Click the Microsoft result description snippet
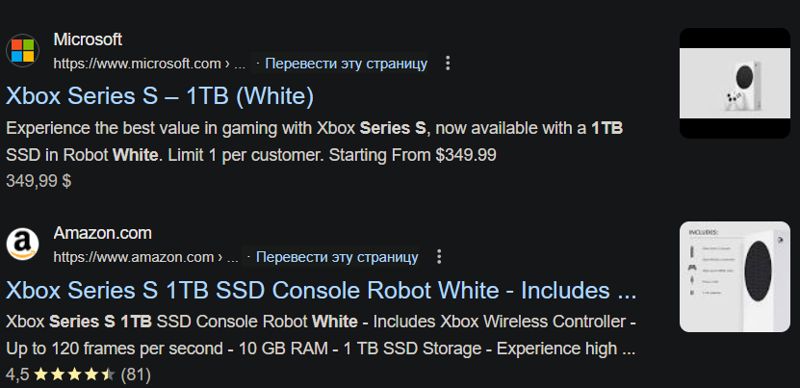The height and width of the screenshot is (388, 800). pos(318,141)
